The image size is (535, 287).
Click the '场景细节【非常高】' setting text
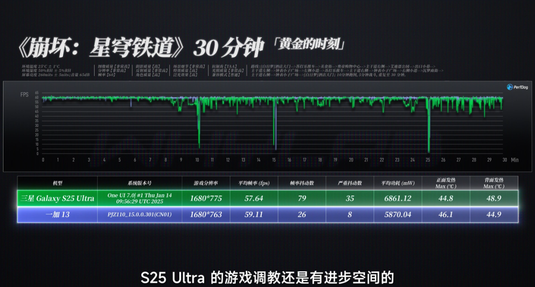tap(189, 66)
